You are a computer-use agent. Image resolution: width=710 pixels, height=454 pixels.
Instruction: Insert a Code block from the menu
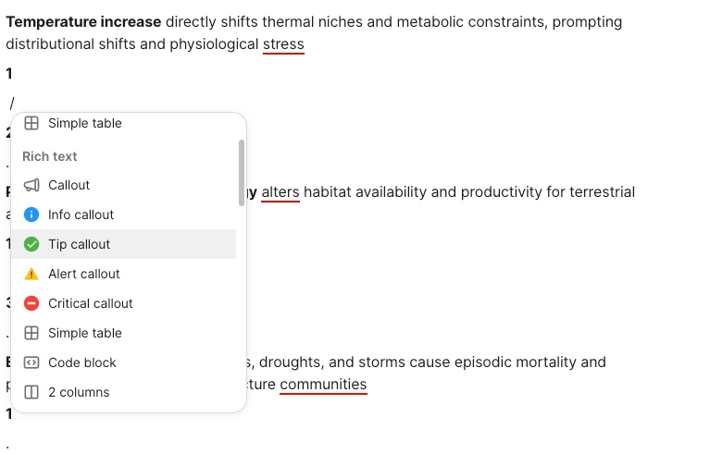coord(82,362)
